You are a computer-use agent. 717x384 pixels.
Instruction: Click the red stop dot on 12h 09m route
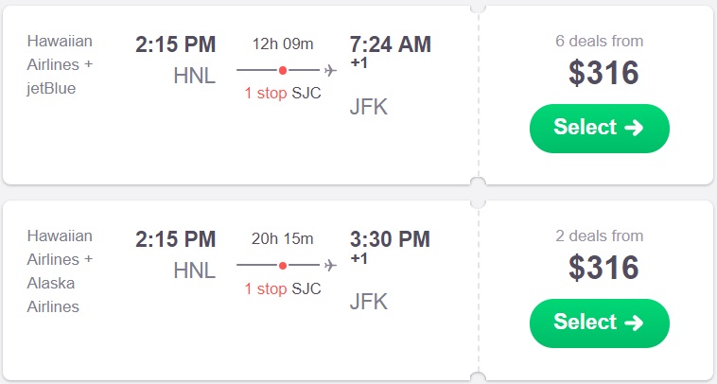pos(283,71)
